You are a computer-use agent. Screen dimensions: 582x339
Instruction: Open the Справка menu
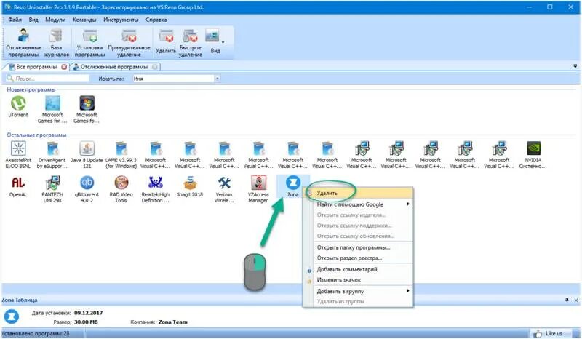(x=156, y=20)
